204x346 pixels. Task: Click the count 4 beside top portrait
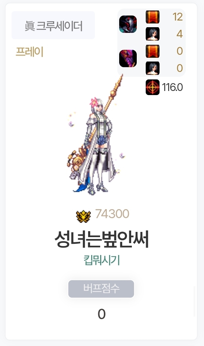click(x=179, y=34)
